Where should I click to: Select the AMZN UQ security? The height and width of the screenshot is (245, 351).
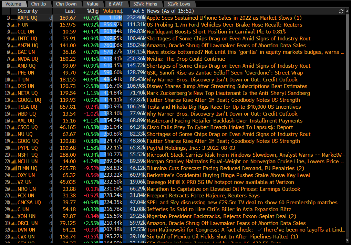coord(28,46)
